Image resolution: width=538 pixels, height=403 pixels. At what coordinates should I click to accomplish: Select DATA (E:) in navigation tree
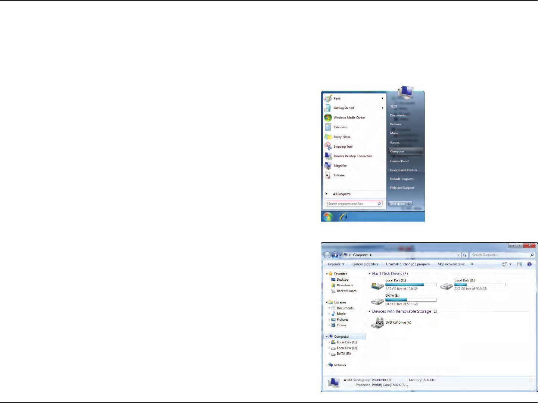tap(341, 354)
